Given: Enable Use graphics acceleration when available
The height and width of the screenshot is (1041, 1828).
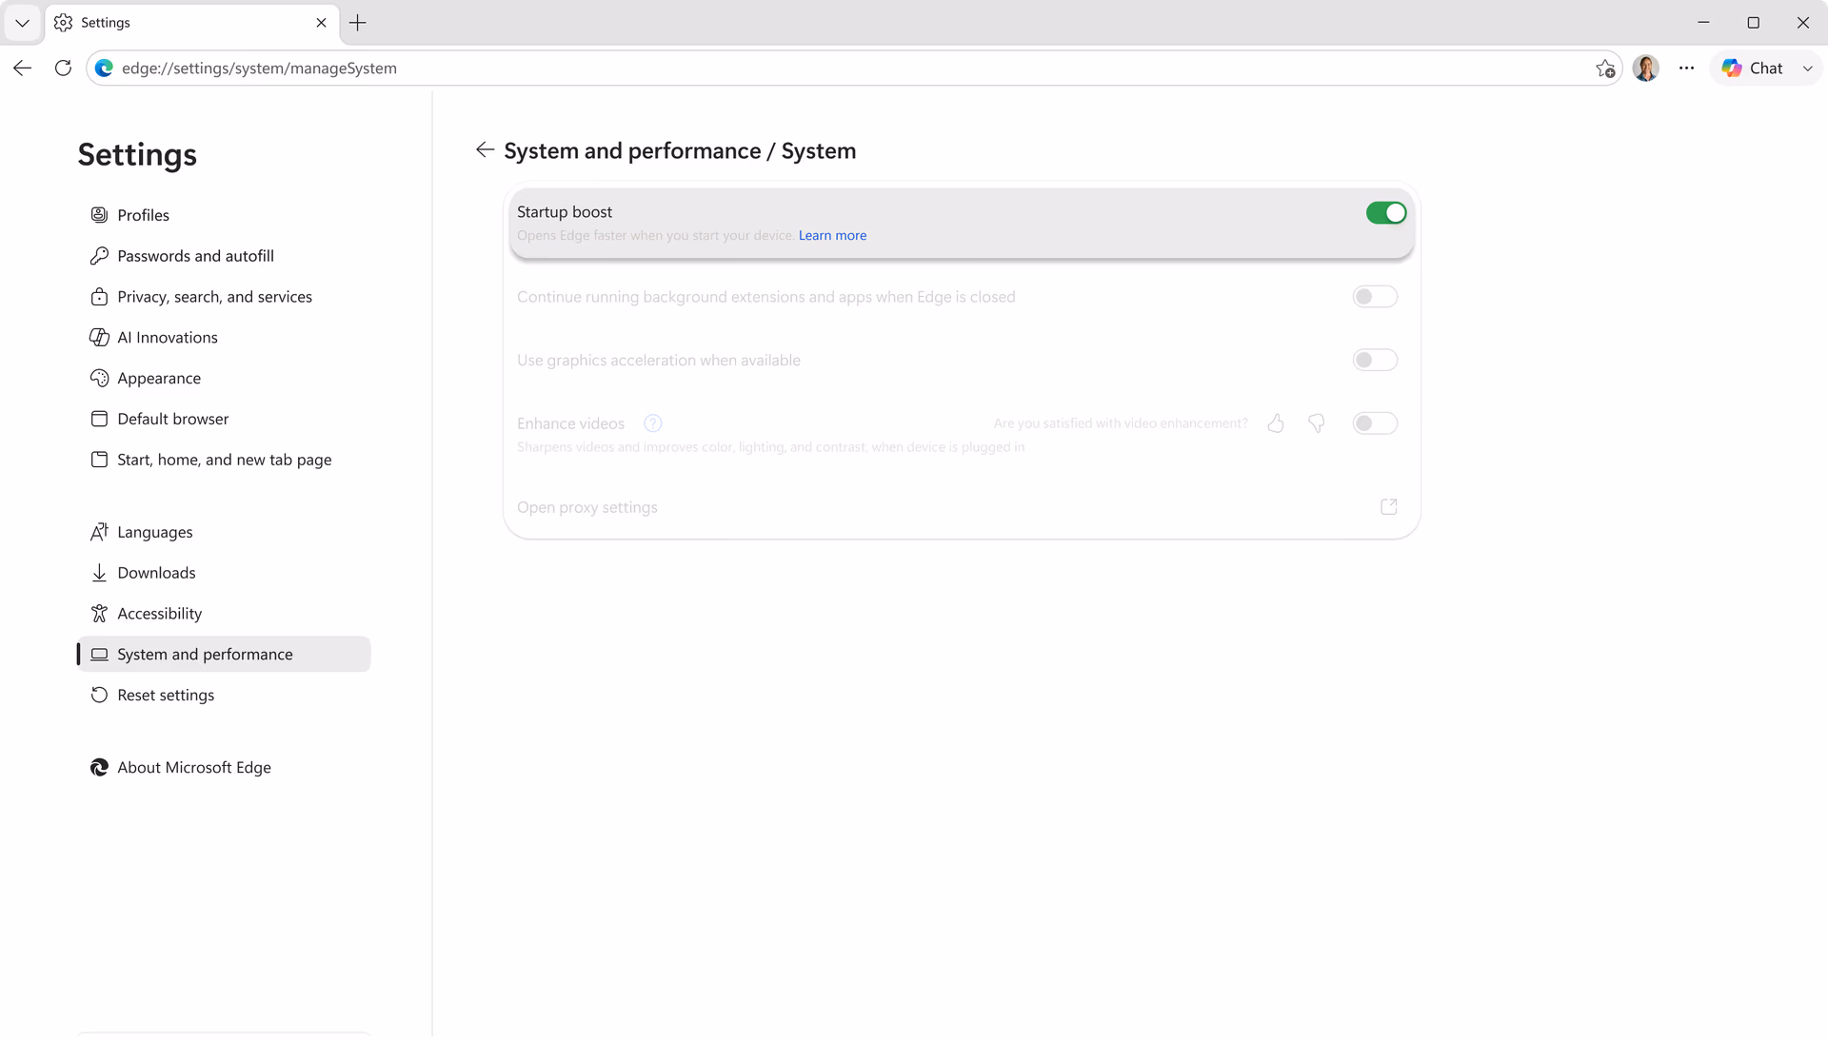Looking at the screenshot, I should pyautogui.click(x=1375, y=361).
